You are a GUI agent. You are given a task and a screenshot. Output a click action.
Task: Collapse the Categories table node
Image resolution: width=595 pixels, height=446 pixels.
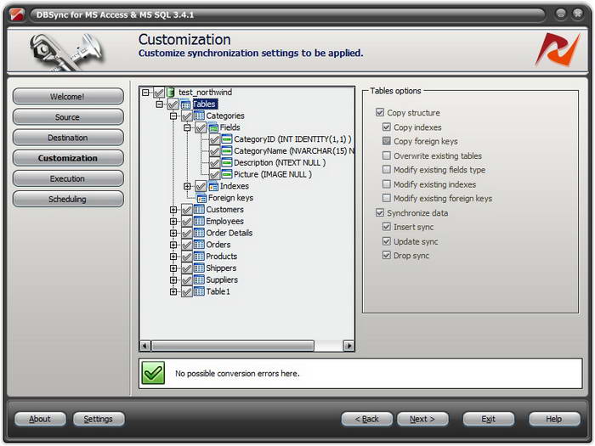point(173,116)
